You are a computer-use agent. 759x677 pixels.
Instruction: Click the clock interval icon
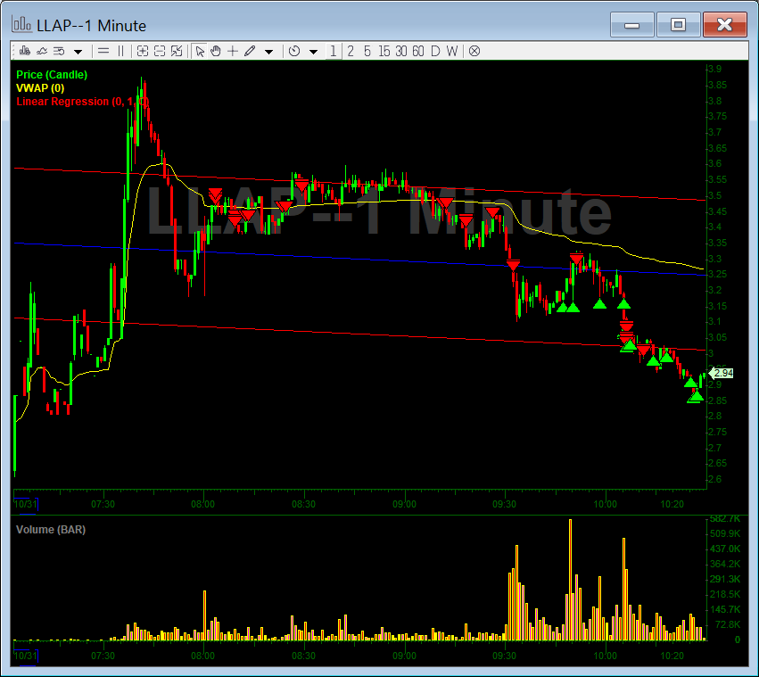pos(293,51)
